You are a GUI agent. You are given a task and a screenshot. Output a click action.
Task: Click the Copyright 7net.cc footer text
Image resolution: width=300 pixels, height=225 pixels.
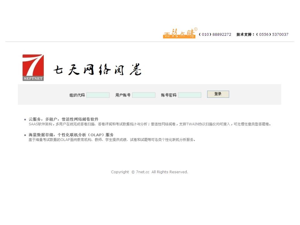point(149,172)
